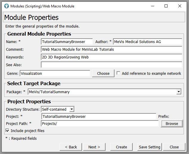189x154 pixels.
Task: Click the Keywords input field
Action: (x=111, y=57)
